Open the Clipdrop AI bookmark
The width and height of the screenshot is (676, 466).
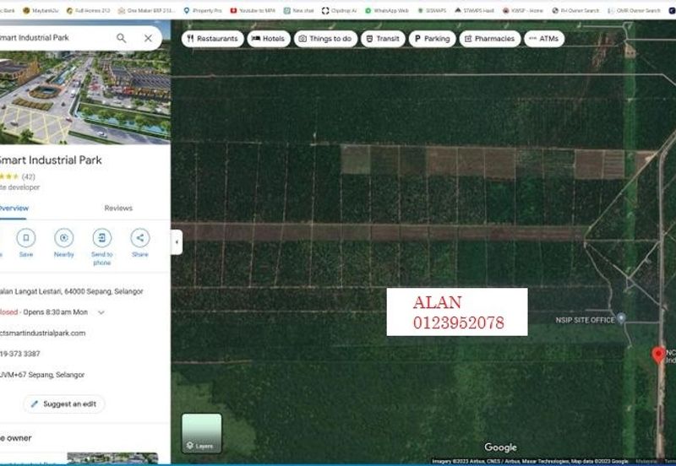coord(340,10)
